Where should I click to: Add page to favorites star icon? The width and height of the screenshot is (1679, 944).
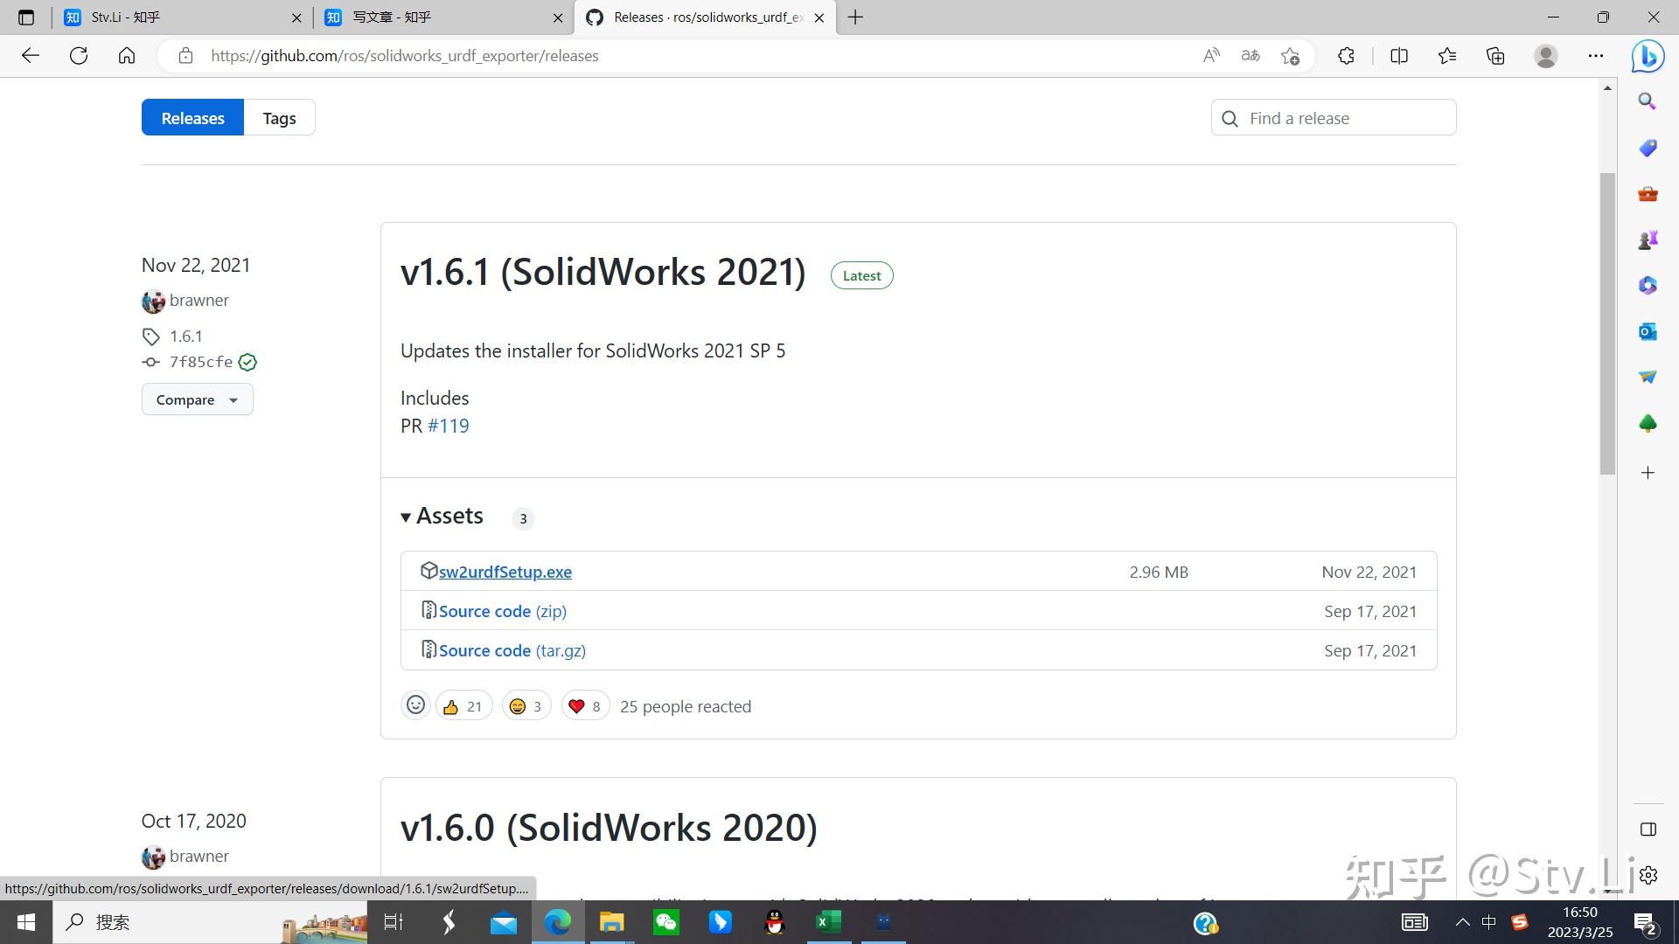(x=1290, y=56)
